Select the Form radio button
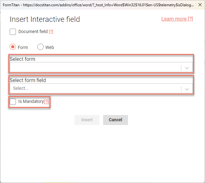This screenshot has height=183, width=205. point(13,47)
